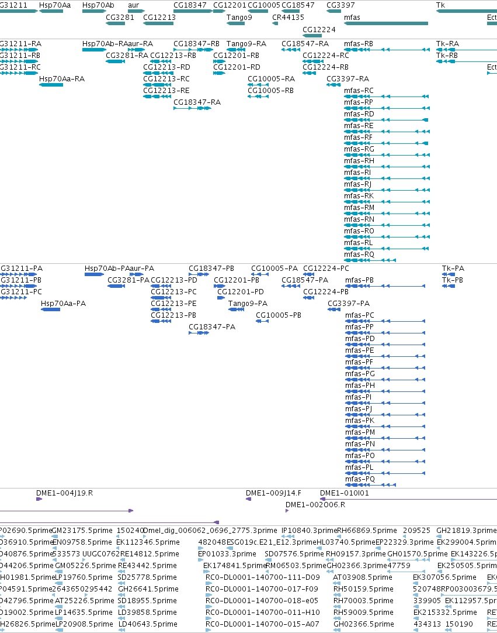Image resolution: width=497 pixels, height=633 pixels.
Task: Click the Tango9 gene label
Action: [x=239, y=18]
